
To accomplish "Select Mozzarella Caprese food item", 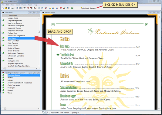I will pyautogui.click(x=14, y=28).
